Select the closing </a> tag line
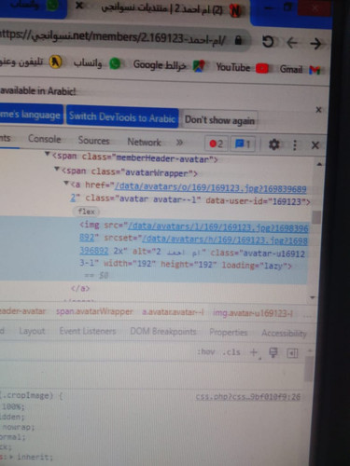Viewport: 350px width, 466px height. (x=80, y=288)
